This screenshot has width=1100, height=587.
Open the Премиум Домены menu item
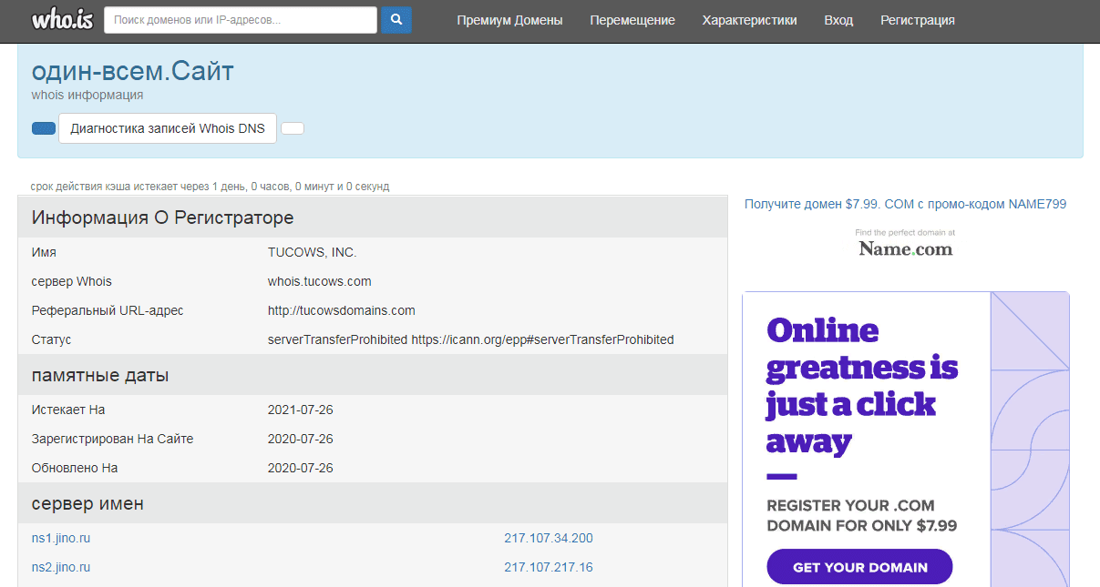509,20
